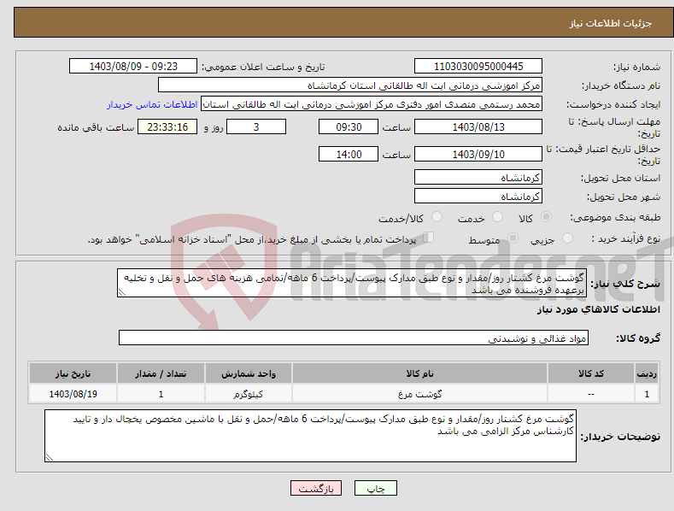
Task: Click the remaining days field showing 3
Action: coord(256,126)
